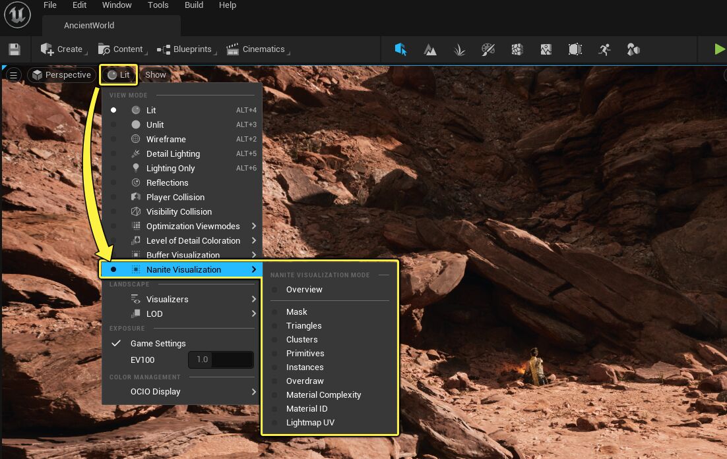This screenshot has width=727, height=459.
Task: Select the Wireframe radio button
Action: 113,139
